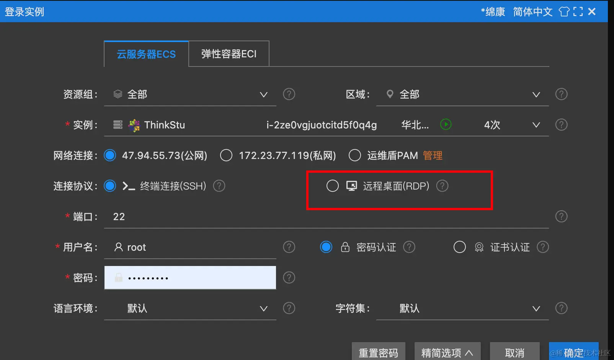Select 172.23.77.119(私网) network option
This screenshot has height=360, width=614.
tap(226, 155)
